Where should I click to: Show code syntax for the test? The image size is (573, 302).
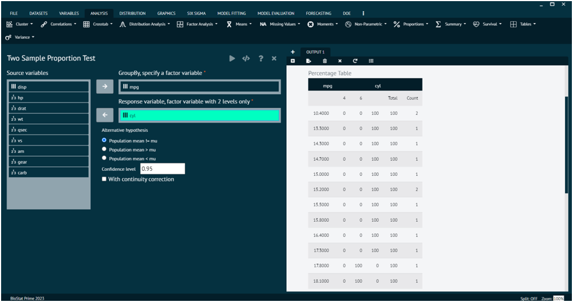coord(246,58)
